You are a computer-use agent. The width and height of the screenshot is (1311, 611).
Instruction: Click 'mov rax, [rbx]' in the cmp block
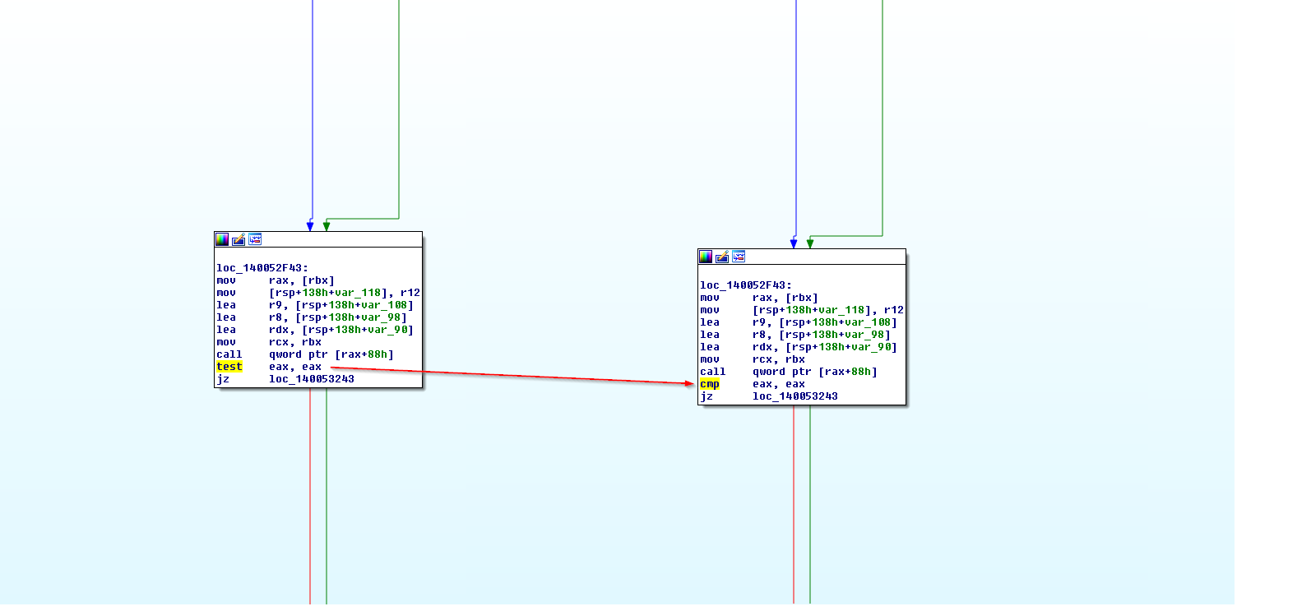click(759, 298)
